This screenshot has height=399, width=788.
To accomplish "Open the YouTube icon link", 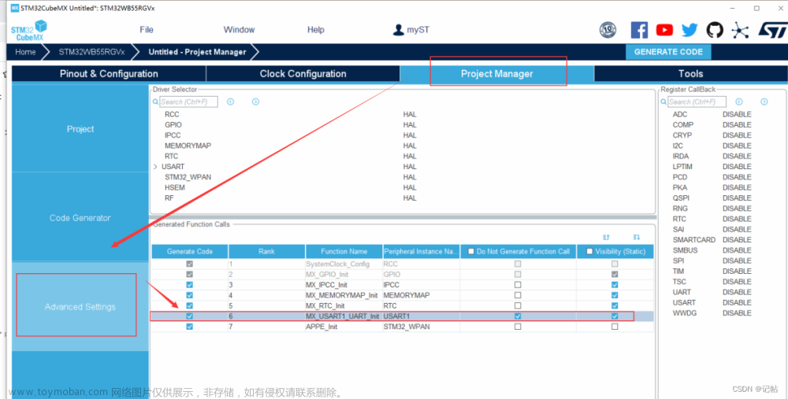I will coord(664,30).
